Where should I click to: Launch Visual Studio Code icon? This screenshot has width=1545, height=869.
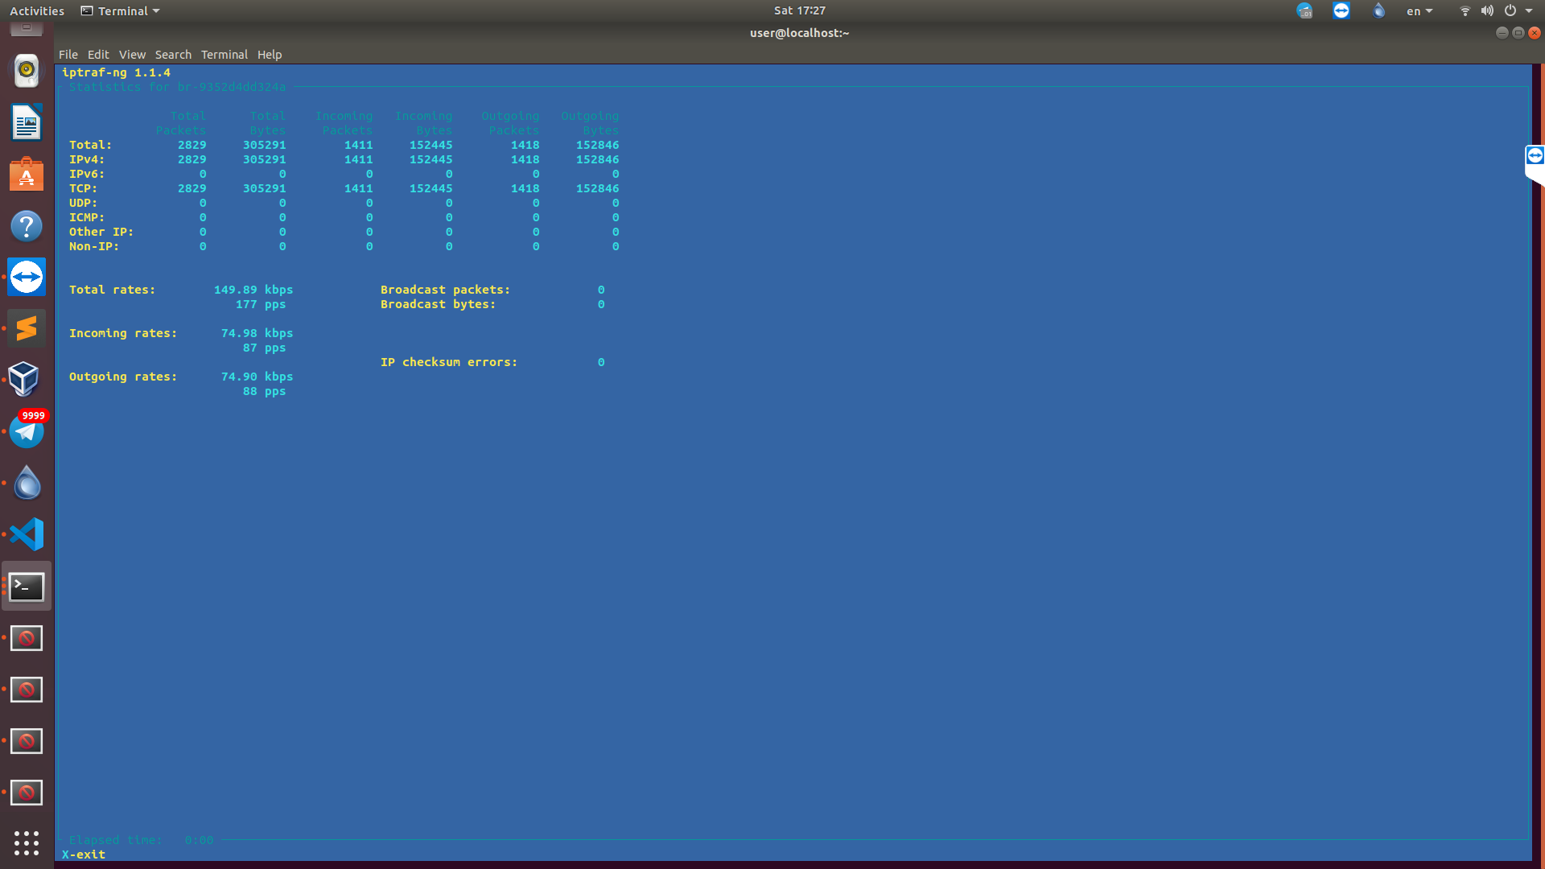(x=27, y=534)
